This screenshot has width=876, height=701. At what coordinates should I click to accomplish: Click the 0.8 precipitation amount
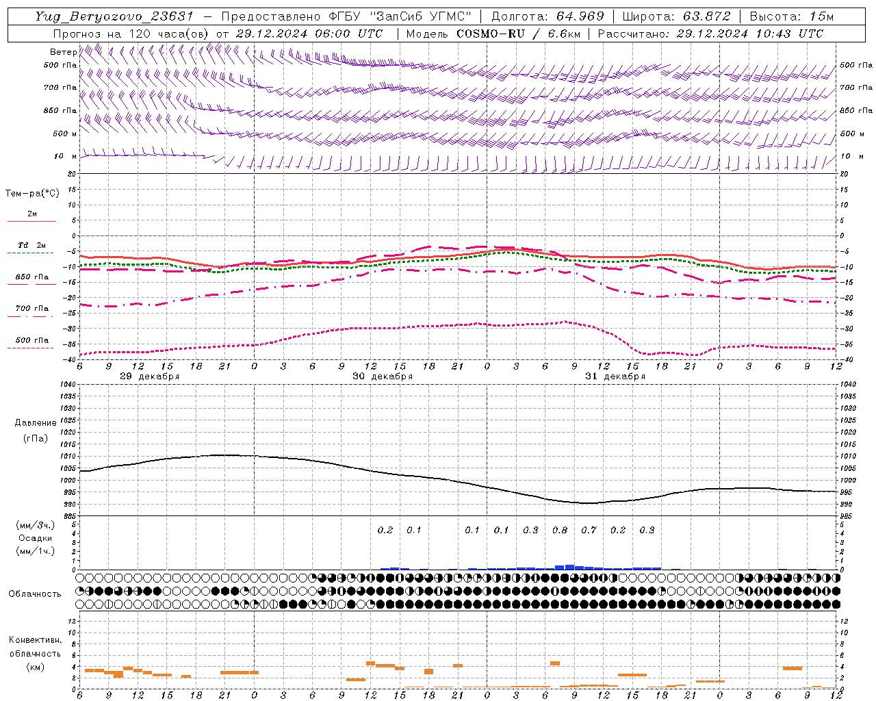click(560, 530)
